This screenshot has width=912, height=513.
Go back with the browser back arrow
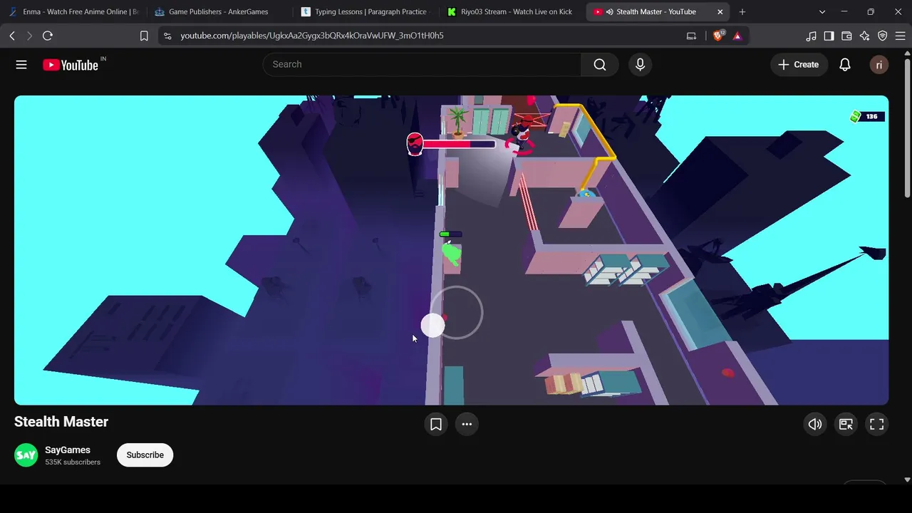12,36
